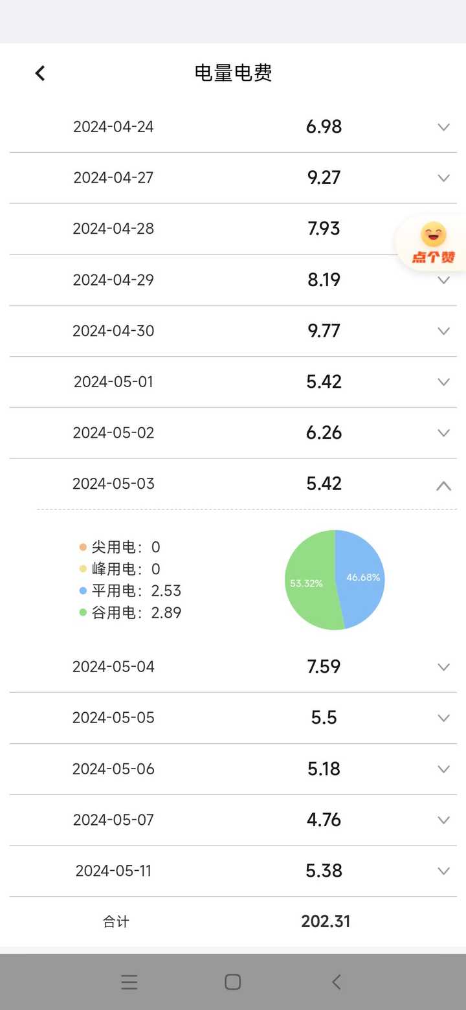The image size is (466, 1010).
Task: Tap the 合计 total 202.31 row
Action: (233, 921)
